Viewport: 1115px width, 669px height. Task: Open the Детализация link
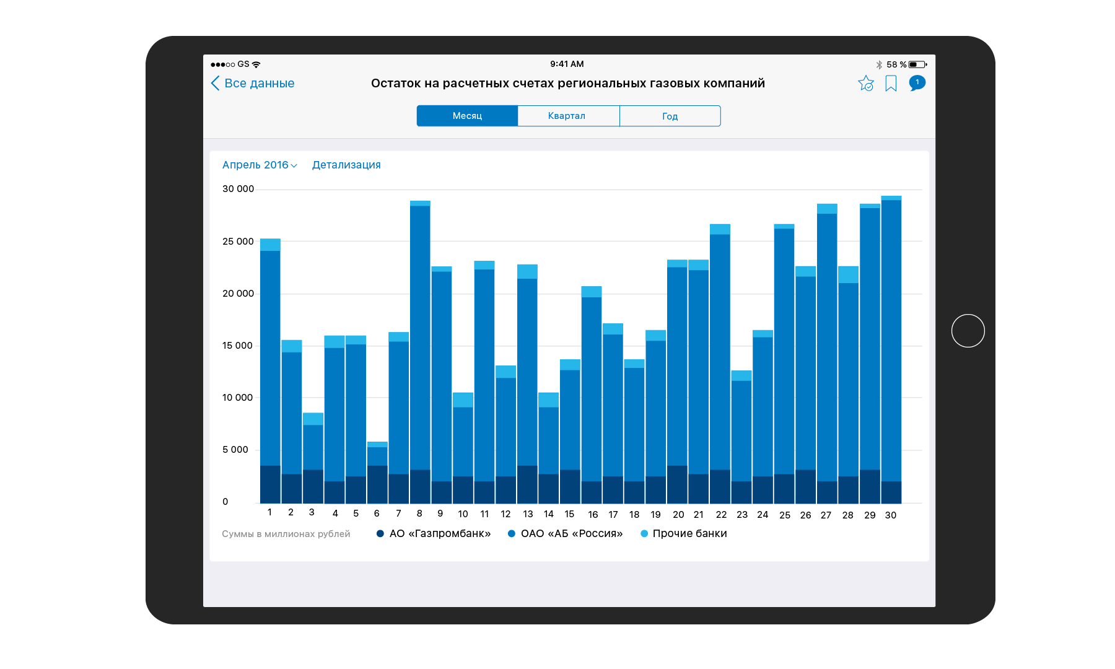tap(346, 165)
